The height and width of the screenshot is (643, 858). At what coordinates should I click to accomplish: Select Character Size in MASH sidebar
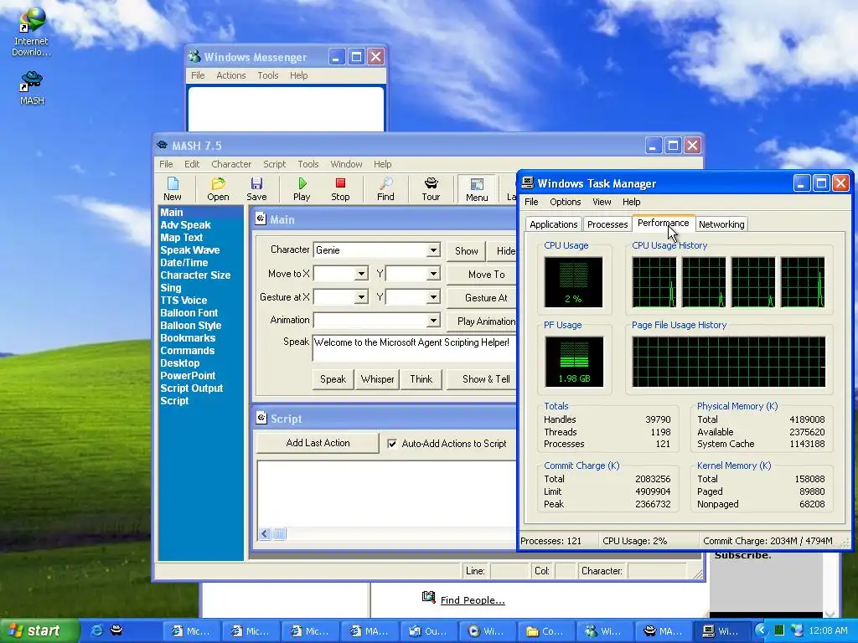click(195, 275)
